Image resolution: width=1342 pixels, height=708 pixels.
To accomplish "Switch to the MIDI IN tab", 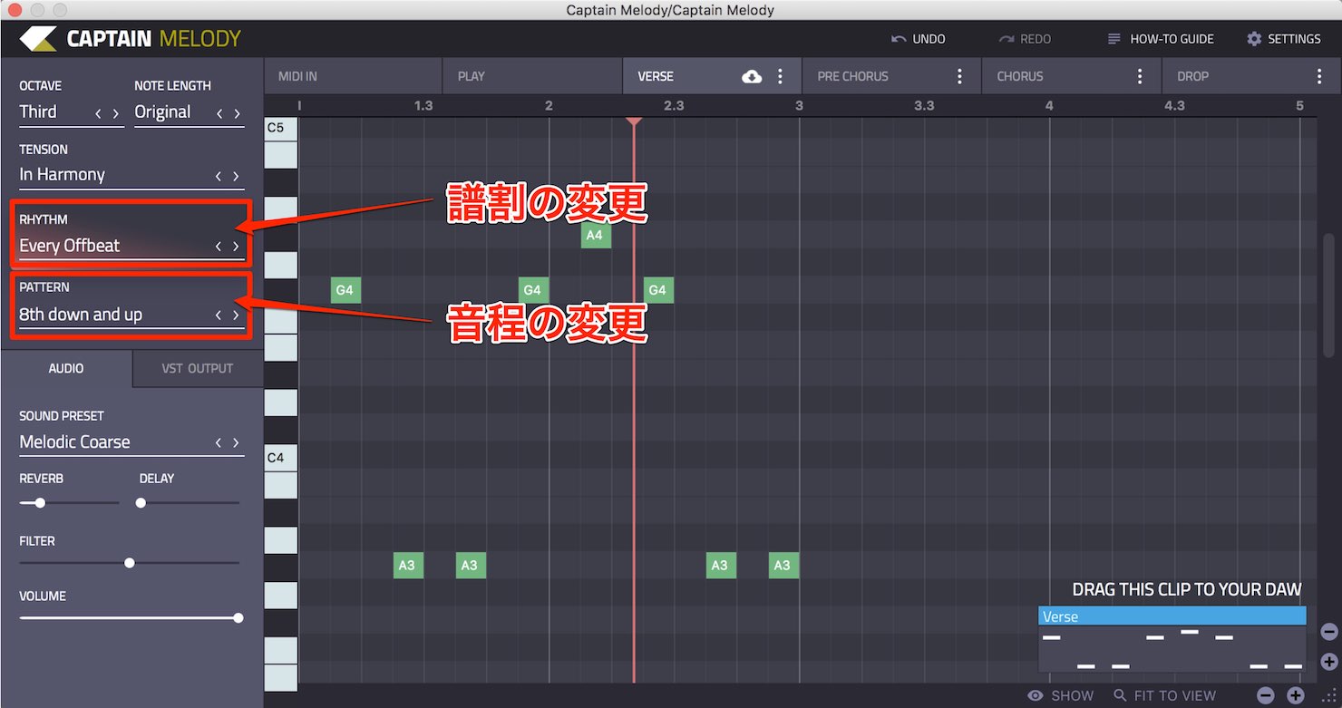I will [x=353, y=76].
